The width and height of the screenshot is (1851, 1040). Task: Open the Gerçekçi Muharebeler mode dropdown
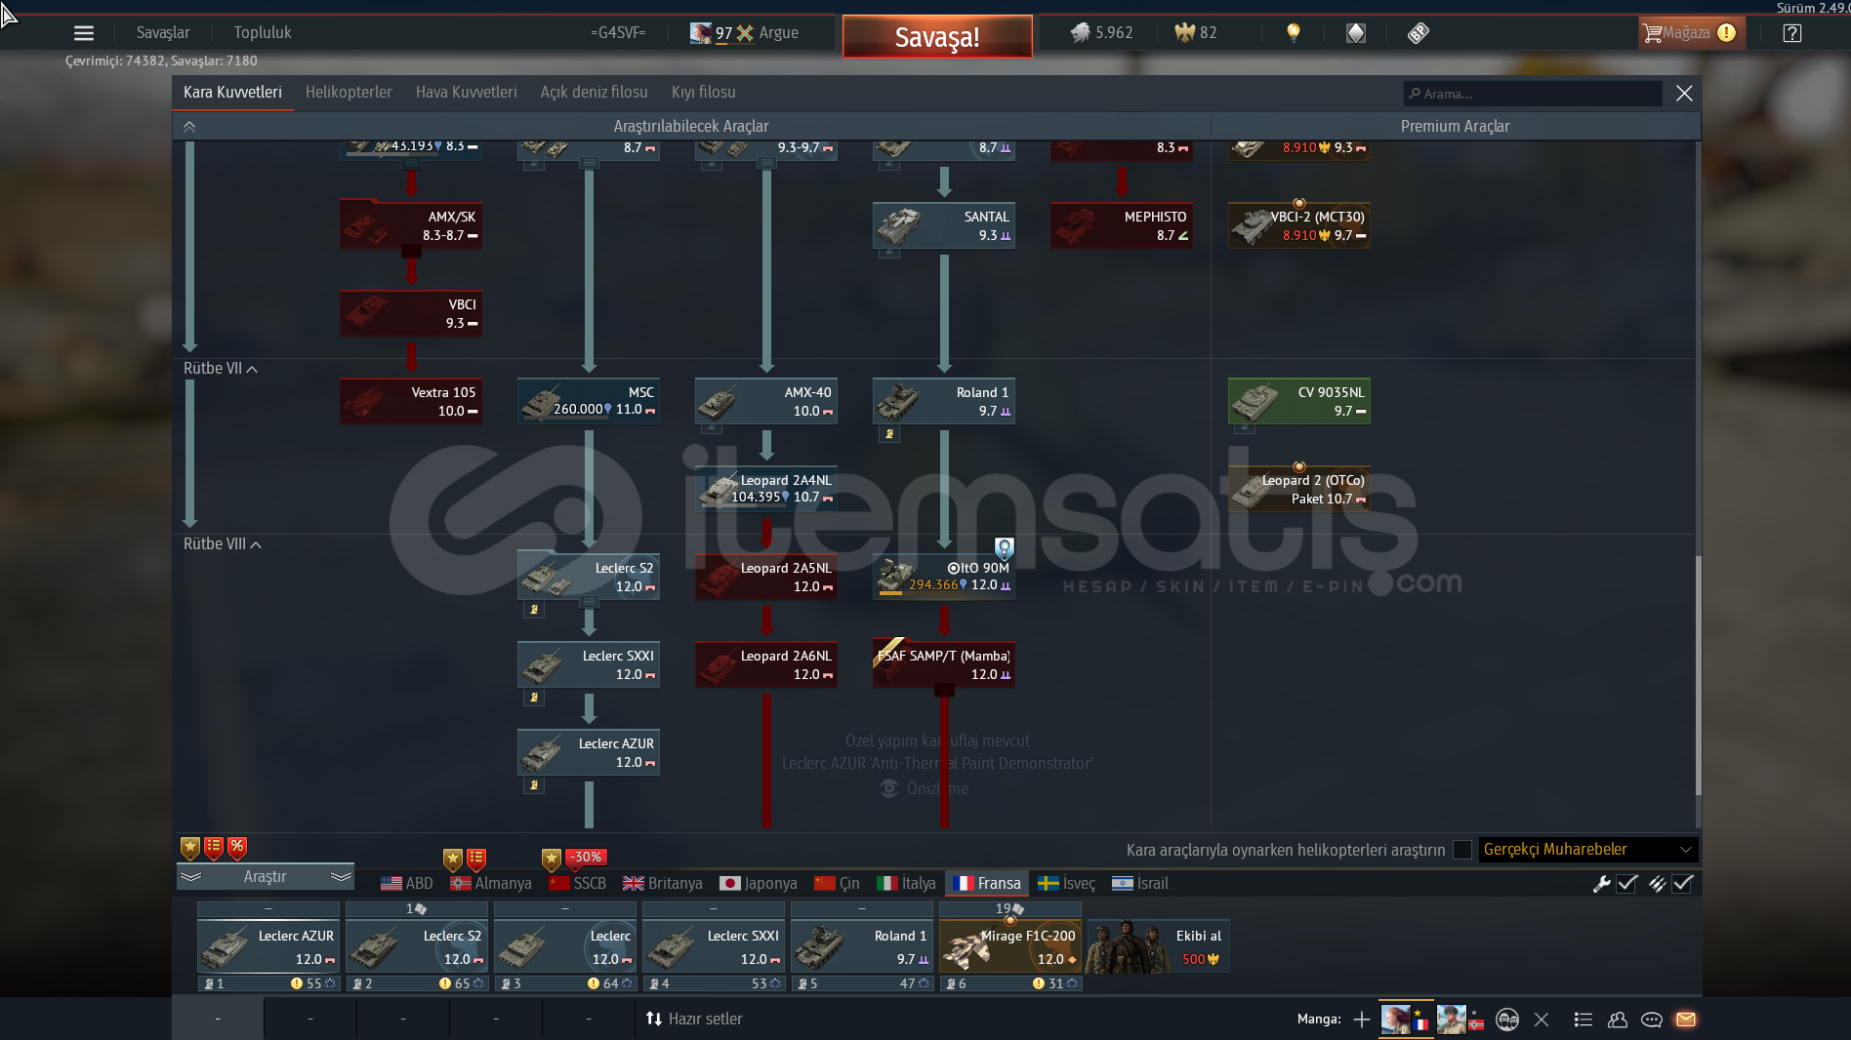(x=1587, y=850)
